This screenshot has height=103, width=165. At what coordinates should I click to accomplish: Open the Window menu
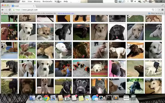tap(58, 1)
